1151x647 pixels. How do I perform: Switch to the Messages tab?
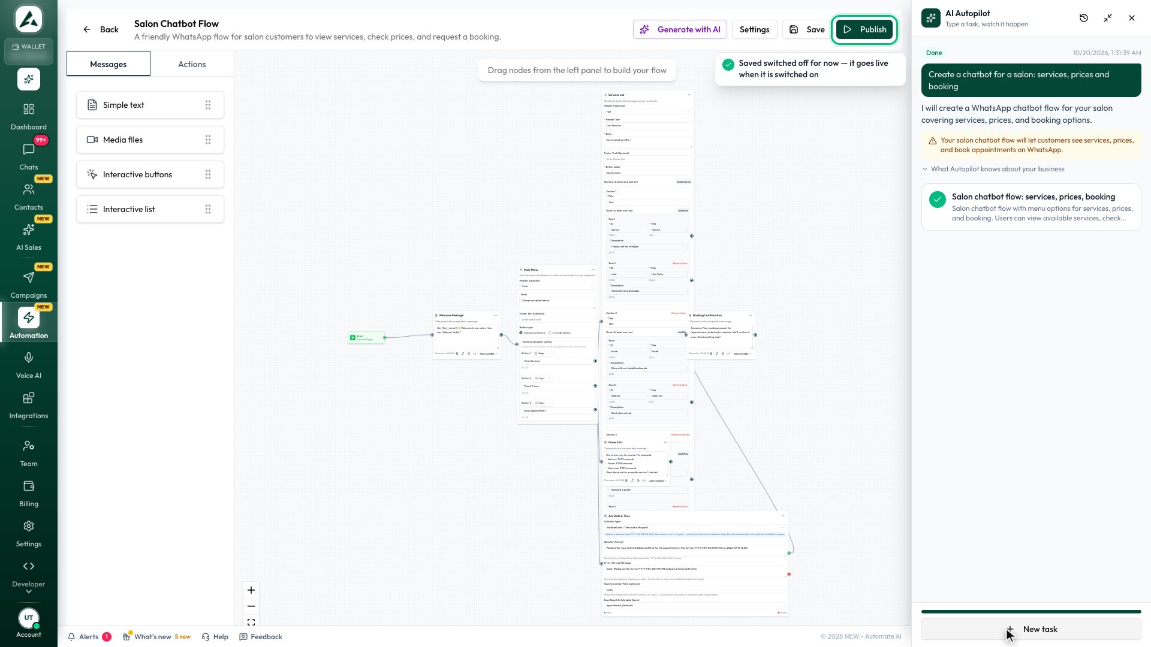tap(108, 64)
